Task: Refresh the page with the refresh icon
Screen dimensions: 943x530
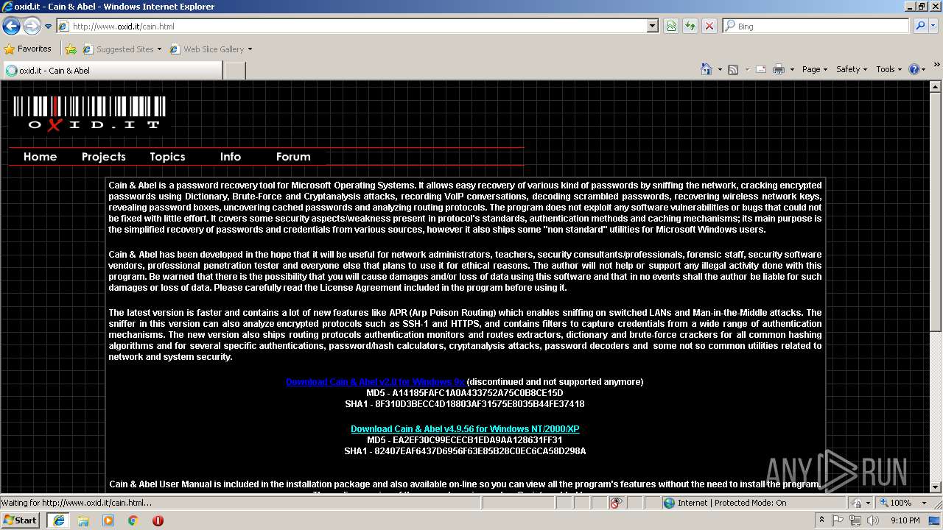Action: 690,26
